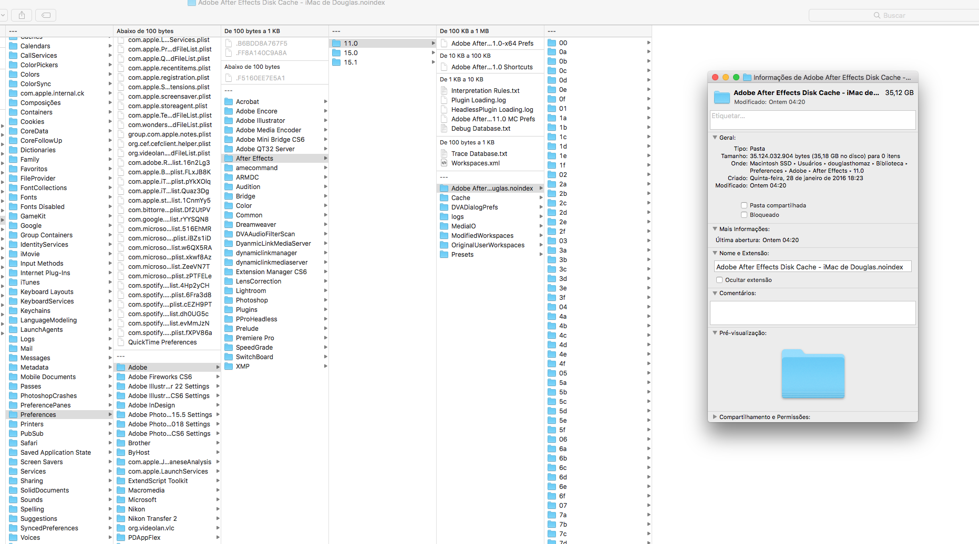Open the OriginalUserWorkspaces folder
The height and width of the screenshot is (544, 979).
[490, 245]
